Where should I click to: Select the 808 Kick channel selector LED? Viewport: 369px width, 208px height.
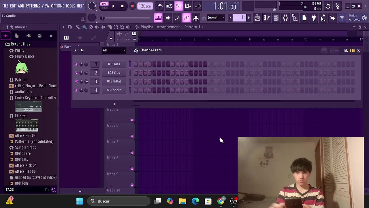130,64
